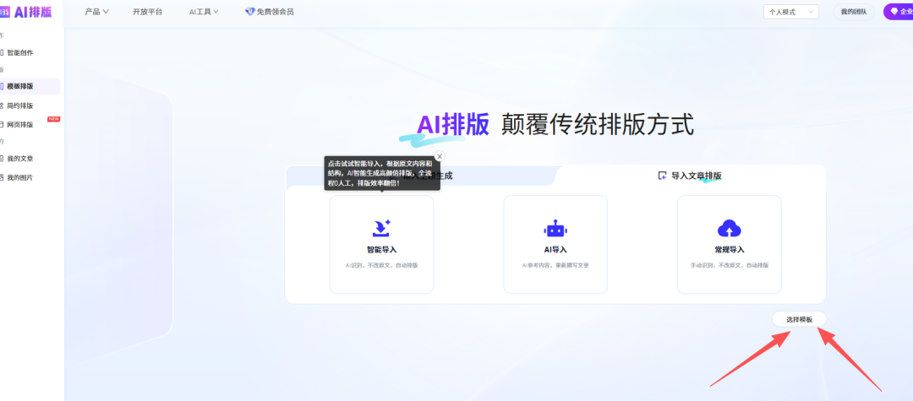Viewport: 913px width, 401px height.
Task: Close the 智能导入 tooltip popup
Action: click(x=440, y=156)
